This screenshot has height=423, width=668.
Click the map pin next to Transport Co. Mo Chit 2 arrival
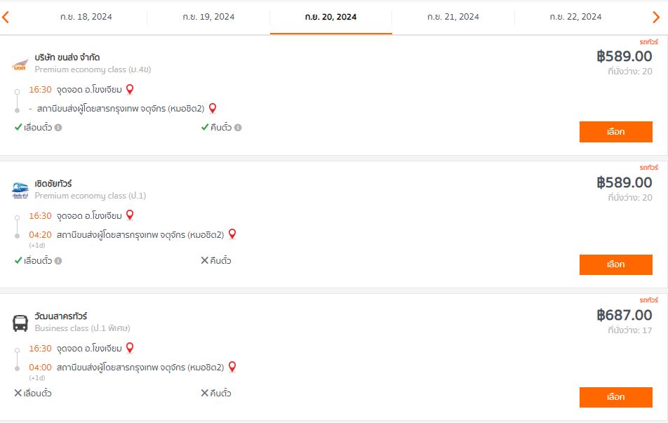coord(213,108)
